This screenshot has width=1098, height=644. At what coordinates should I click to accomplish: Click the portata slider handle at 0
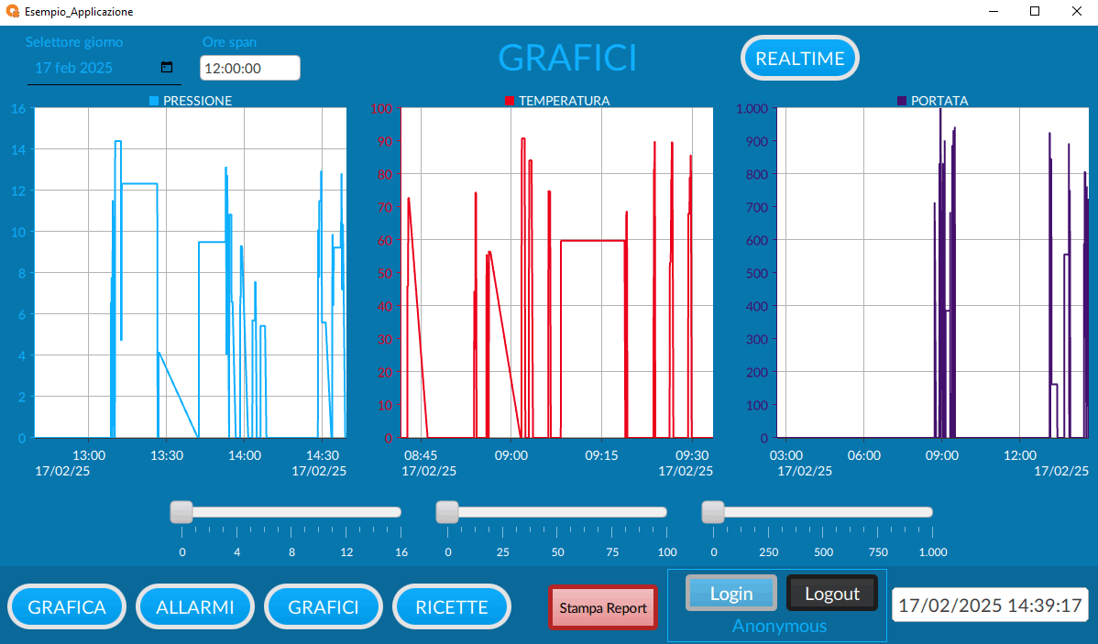713,512
